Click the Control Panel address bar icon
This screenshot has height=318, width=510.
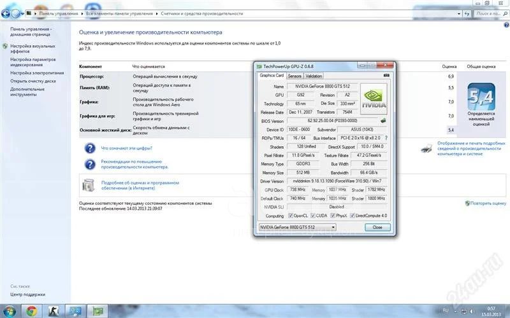[29, 13]
